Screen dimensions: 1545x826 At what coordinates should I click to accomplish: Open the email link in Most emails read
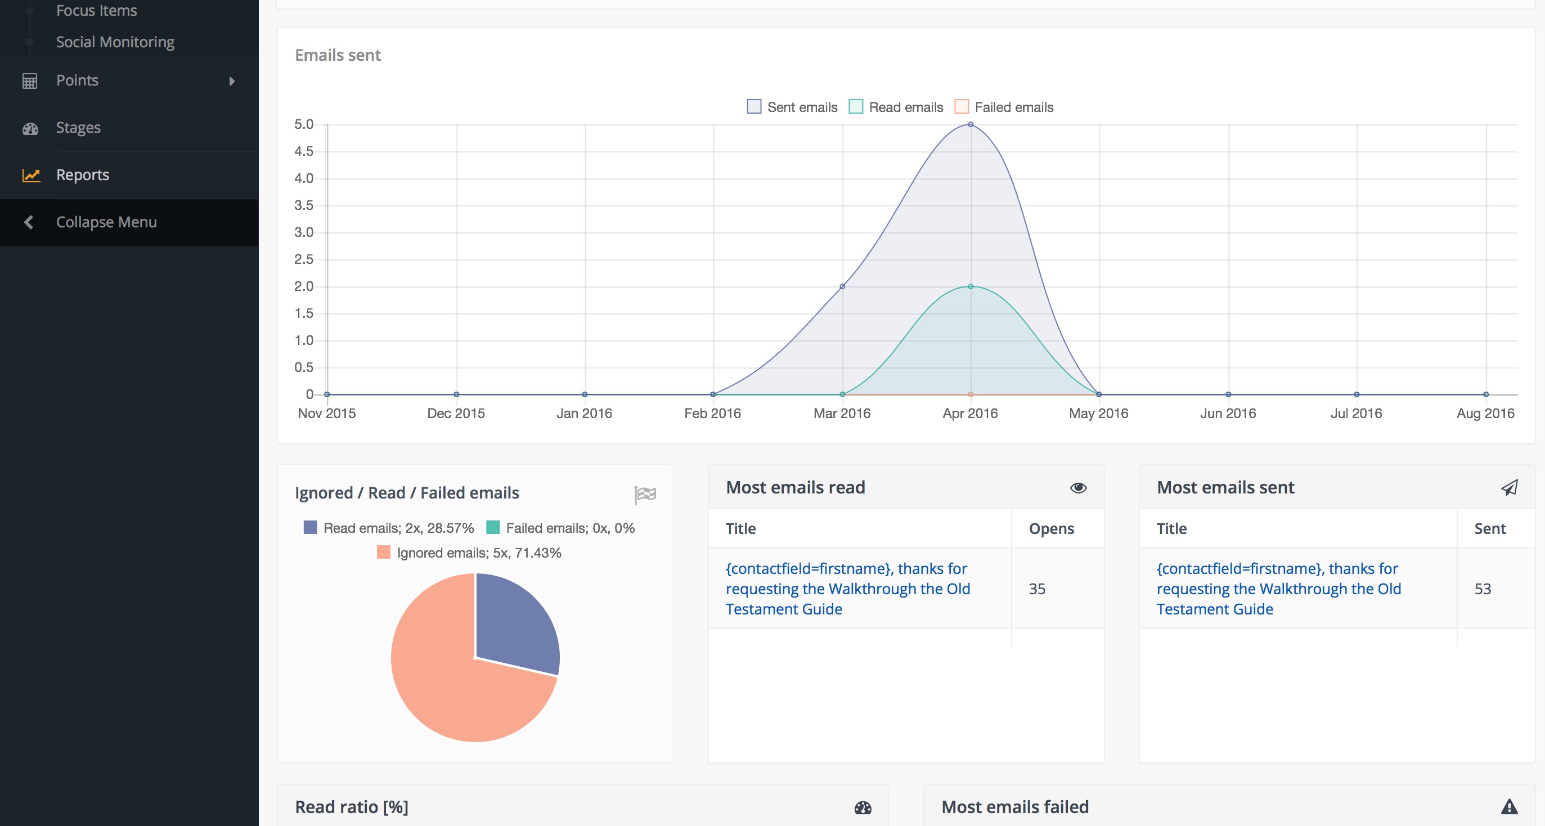pyautogui.click(x=847, y=589)
